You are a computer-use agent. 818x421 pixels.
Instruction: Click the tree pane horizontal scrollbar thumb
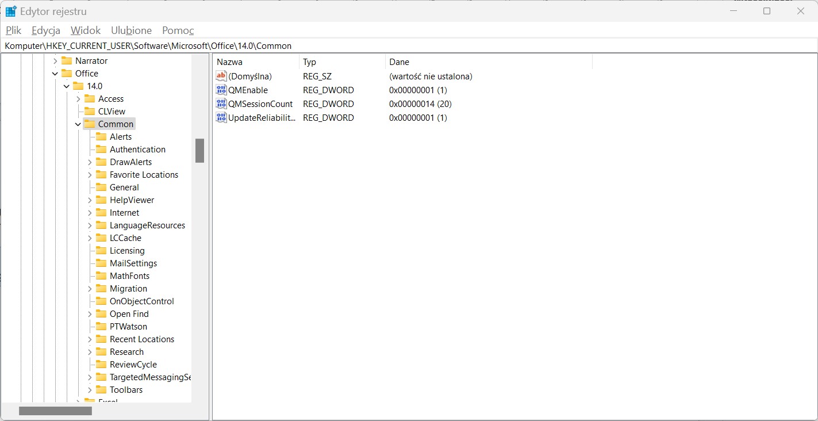[x=55, y=411]
